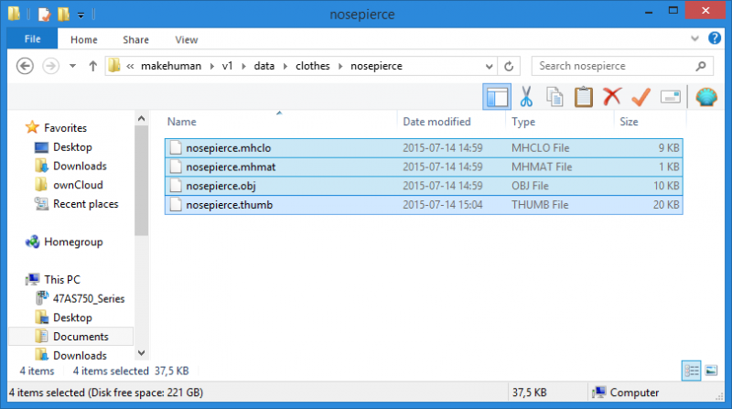Open the File menu
The width and height of the screenshot is (732, 409).
tap(32, 39)
